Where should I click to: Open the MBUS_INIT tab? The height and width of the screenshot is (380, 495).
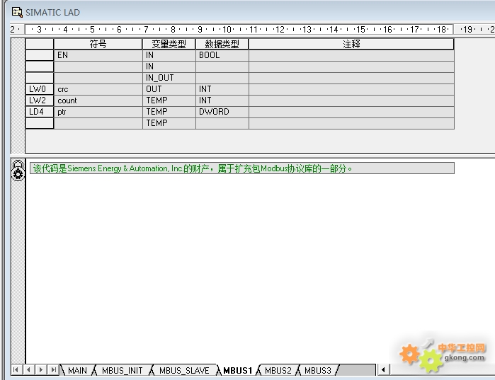[123, 370]
